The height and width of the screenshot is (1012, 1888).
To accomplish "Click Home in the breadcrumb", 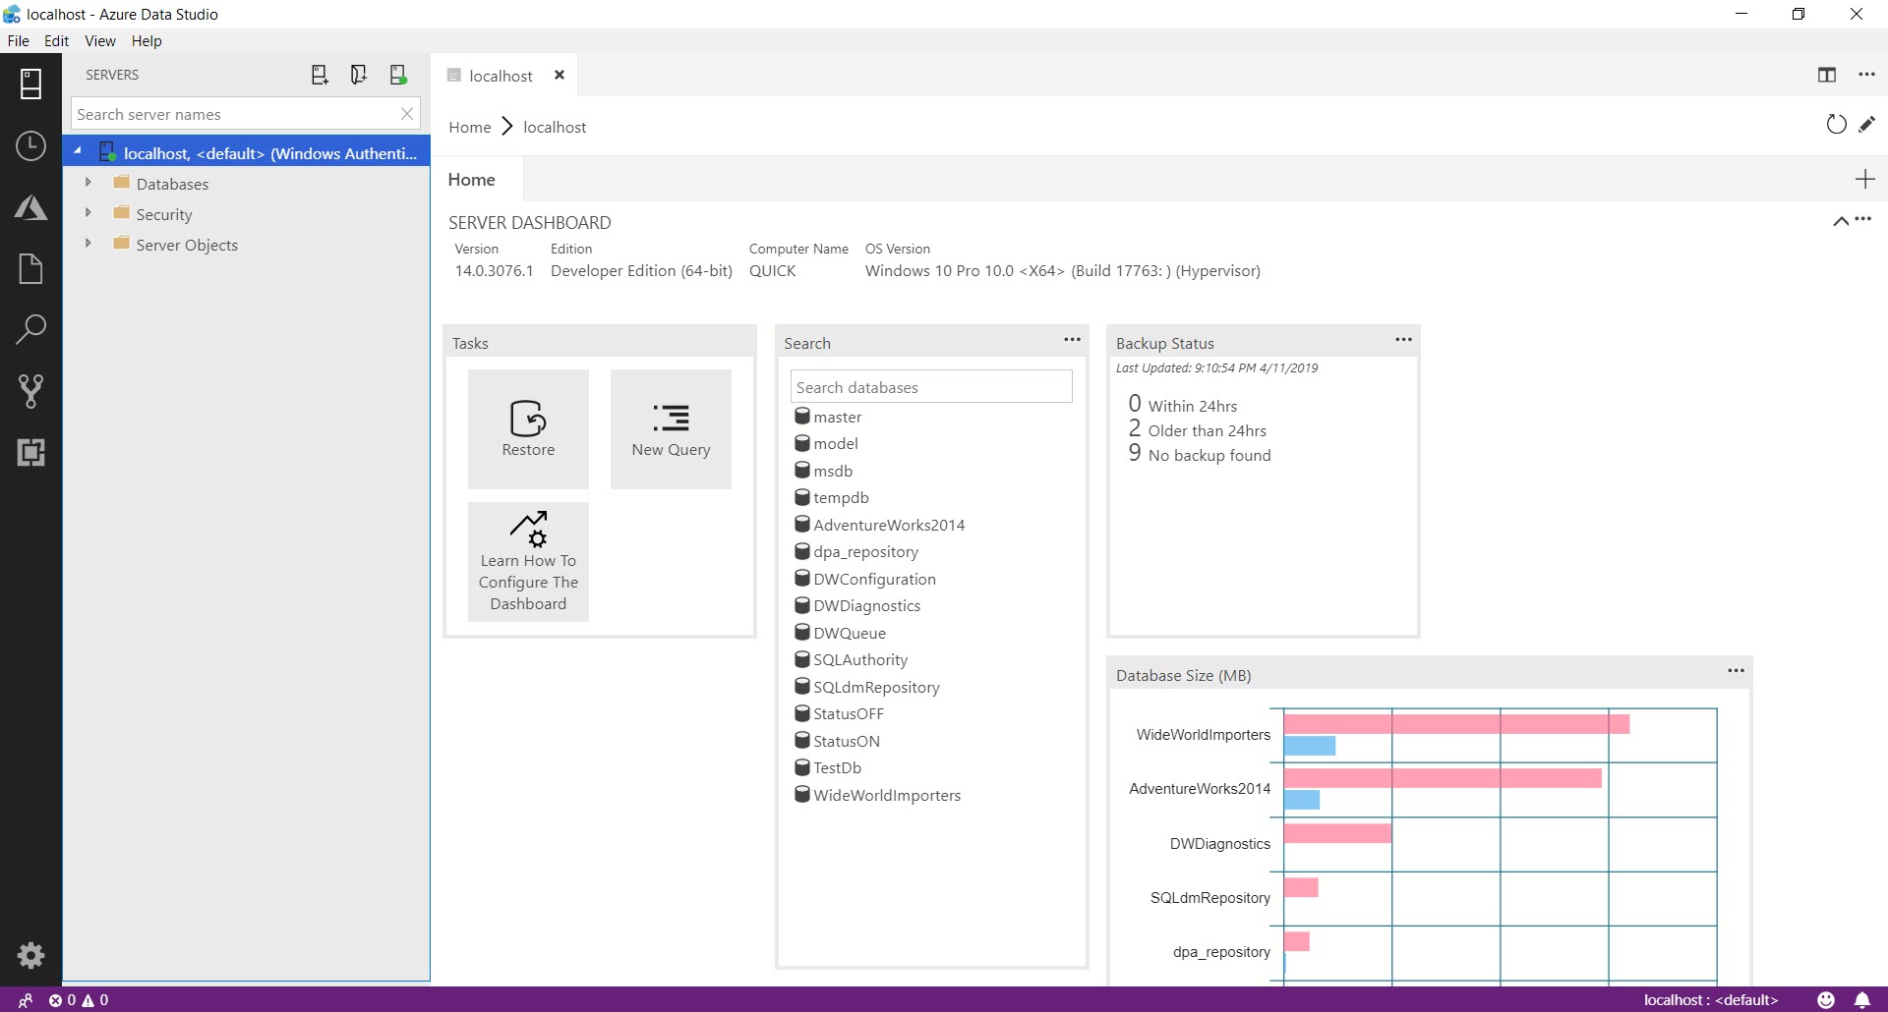I will [470, 127].
